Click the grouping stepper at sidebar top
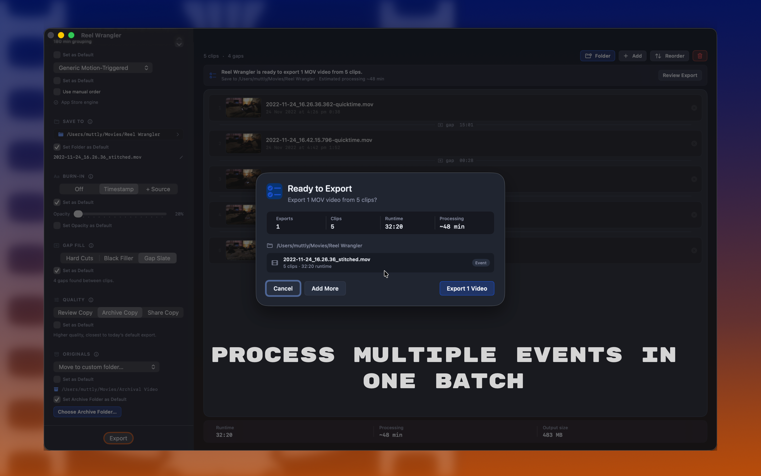 pos(179,42)
